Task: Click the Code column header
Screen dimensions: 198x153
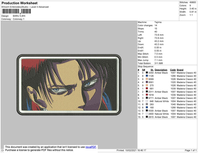Action: (x=173, y=70)
